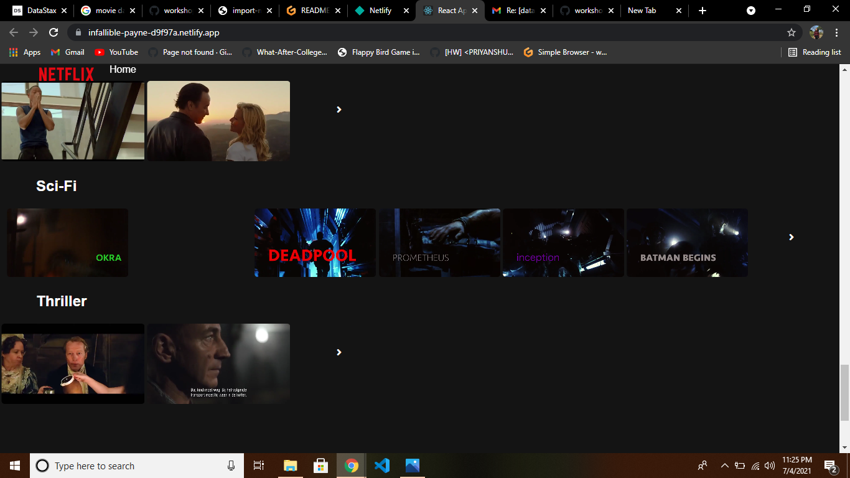850x478 pixels.
Task: Advance the Thriller carousel arrow
Action: pyautogui.click(x=339, y=352)
